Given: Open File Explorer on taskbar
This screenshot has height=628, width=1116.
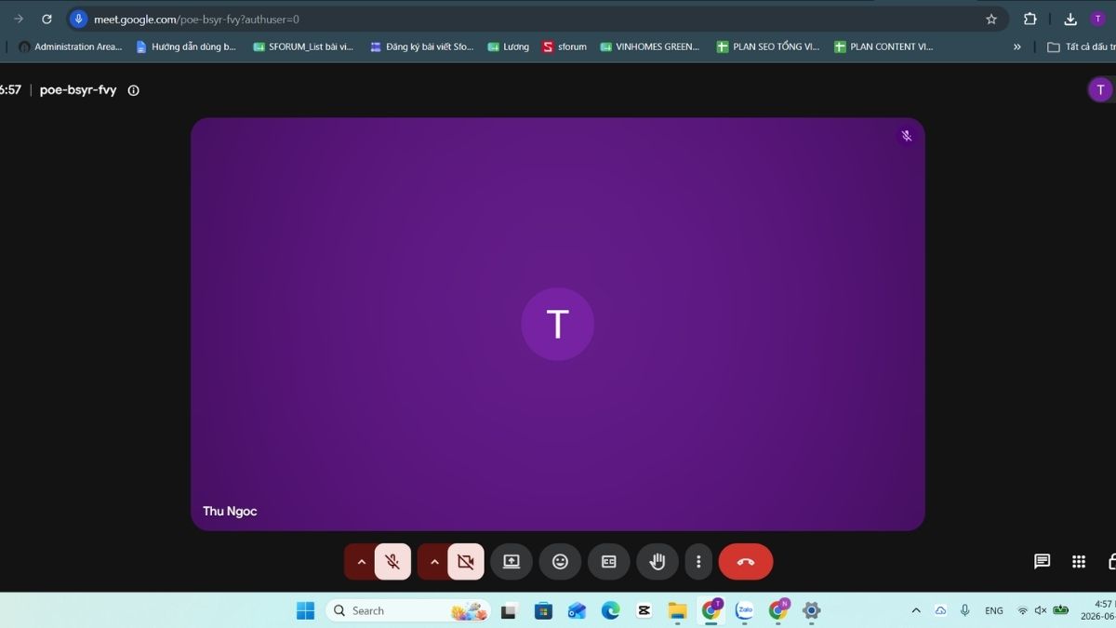Looking at the screenshot, I should (677, 610).
